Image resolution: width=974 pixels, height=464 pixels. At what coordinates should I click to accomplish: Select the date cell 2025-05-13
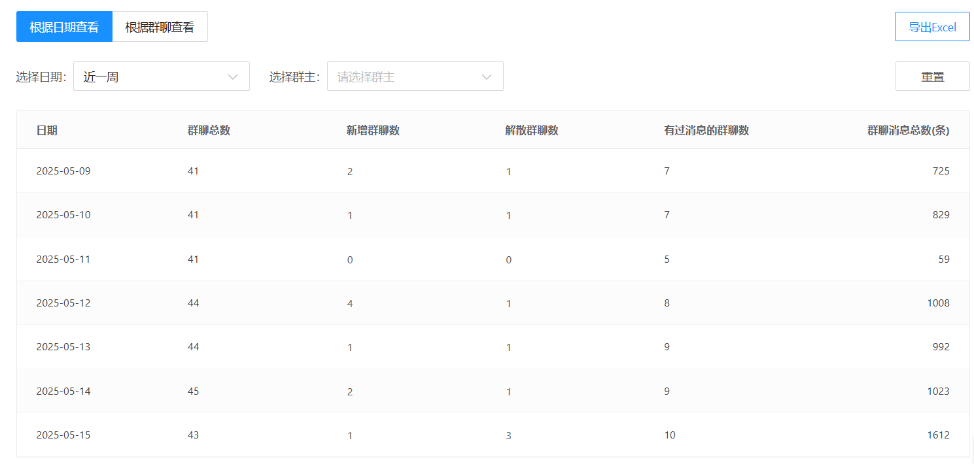pyautogui.click(x=63, y=347)
